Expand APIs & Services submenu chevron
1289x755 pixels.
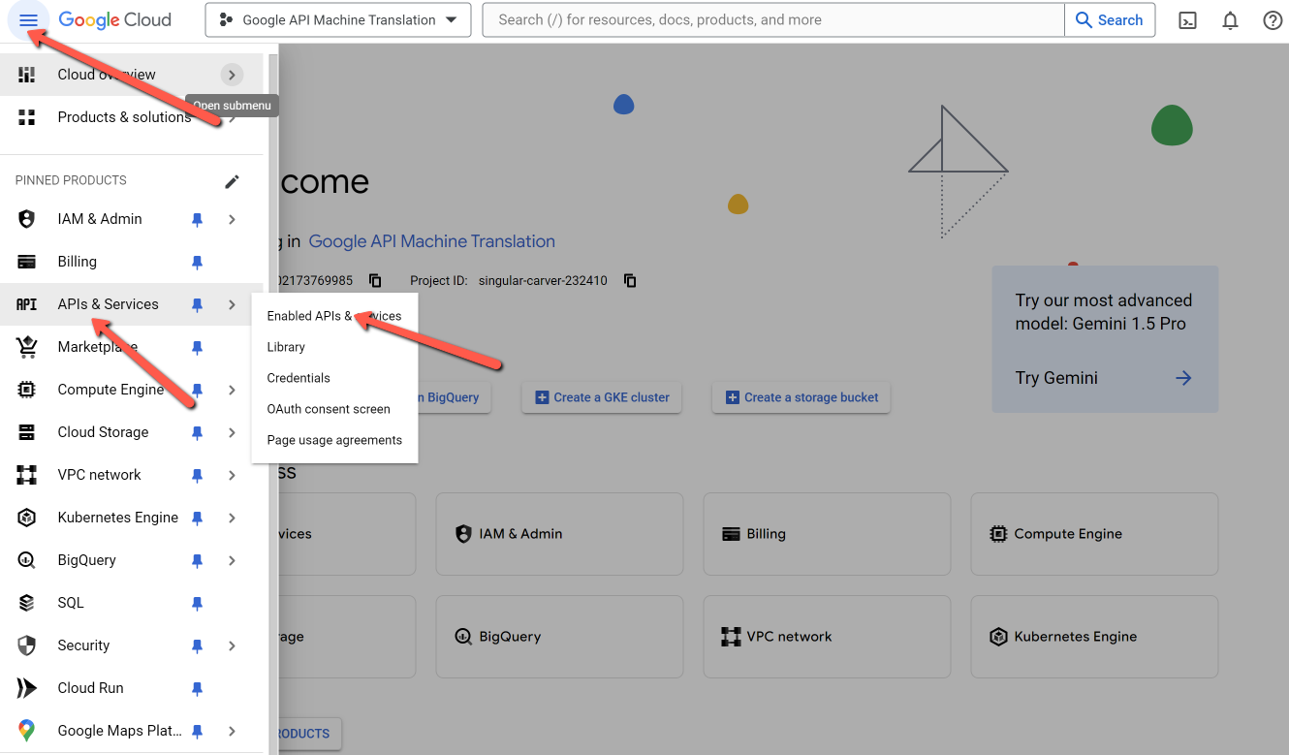click(232, 305)
